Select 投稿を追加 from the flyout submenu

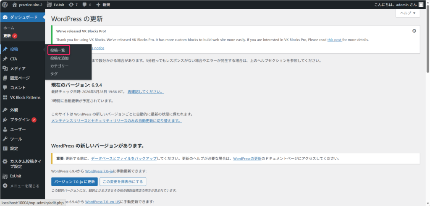pos(59,58)
